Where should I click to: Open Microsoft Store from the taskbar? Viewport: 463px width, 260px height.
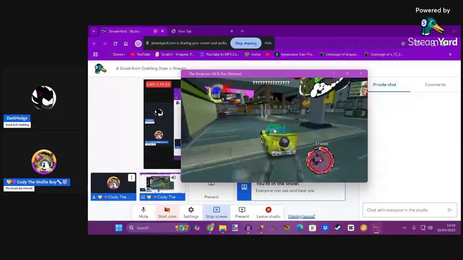[x=313, y=228]
